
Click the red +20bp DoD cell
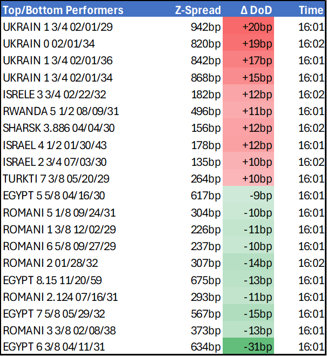pyautogui.click(x=257, y=27)
